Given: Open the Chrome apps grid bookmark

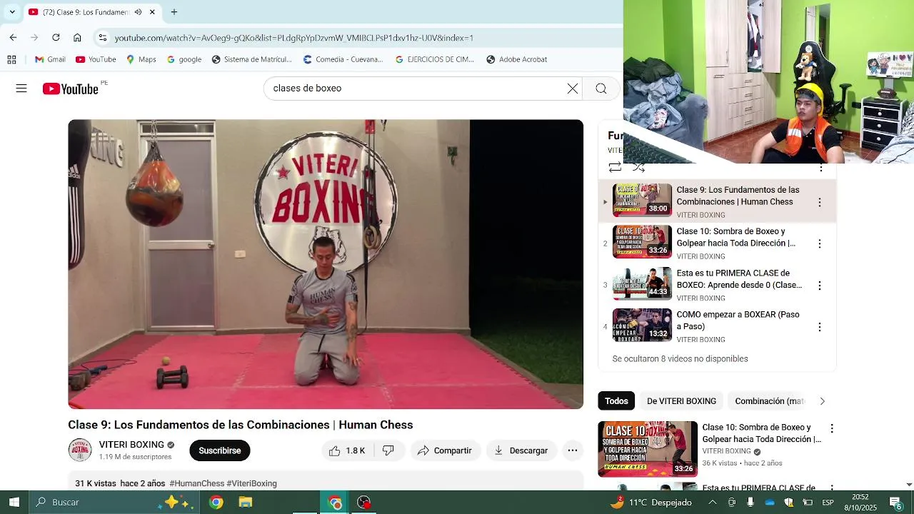Looking at the screenshot, I should pos(11,59).
